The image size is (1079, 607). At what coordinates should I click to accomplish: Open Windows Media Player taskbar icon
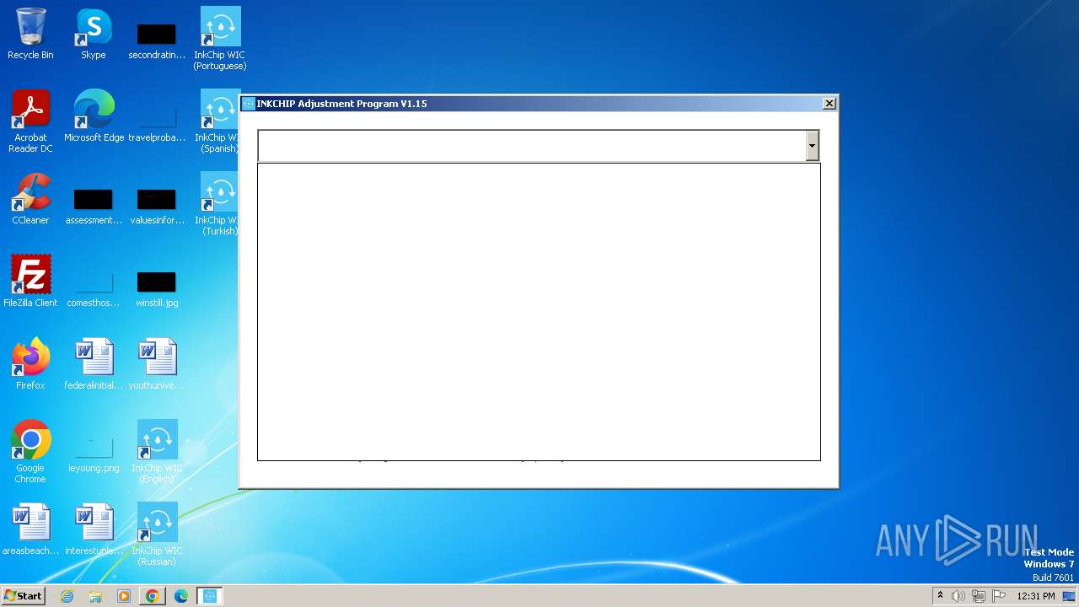pos(124,596)
